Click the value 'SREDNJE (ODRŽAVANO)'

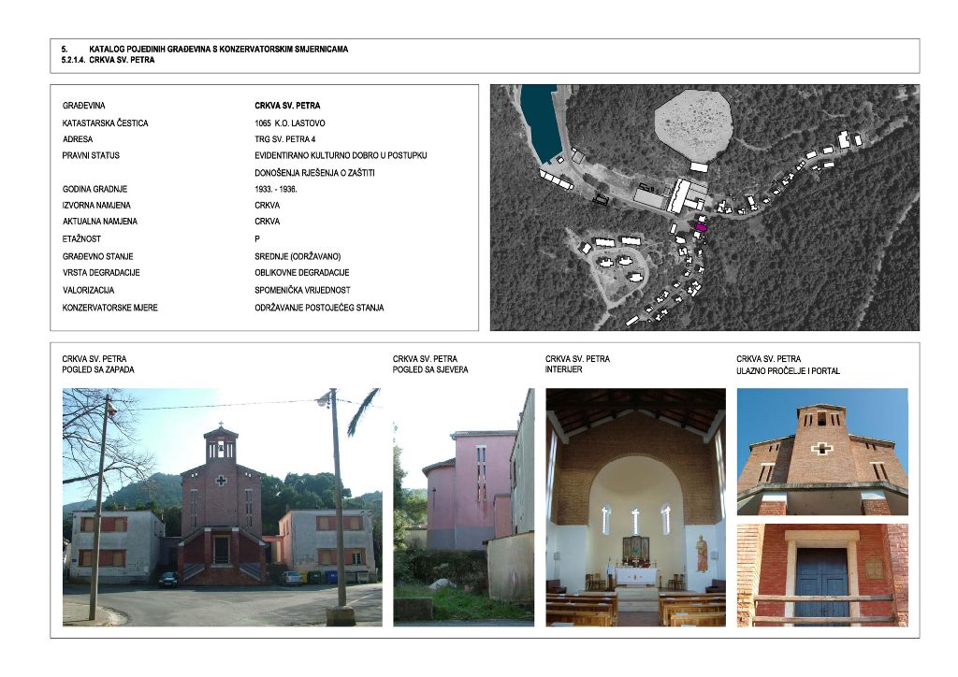pos(298,256)
